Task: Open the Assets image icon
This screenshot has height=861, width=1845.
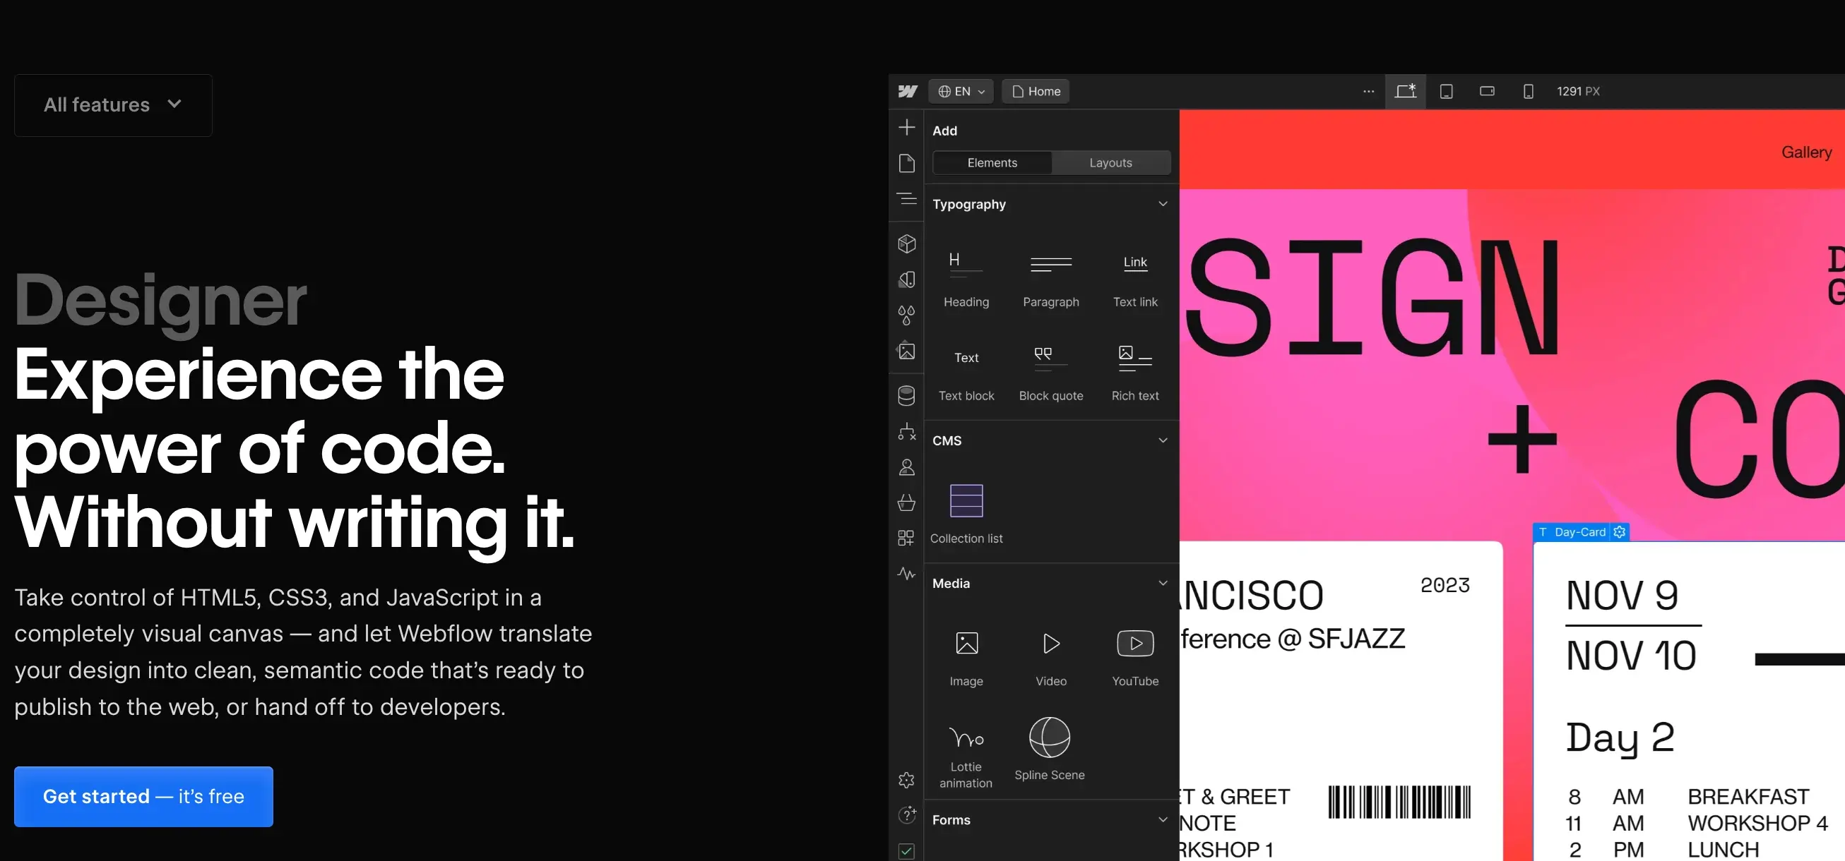Action: point(907,351)
